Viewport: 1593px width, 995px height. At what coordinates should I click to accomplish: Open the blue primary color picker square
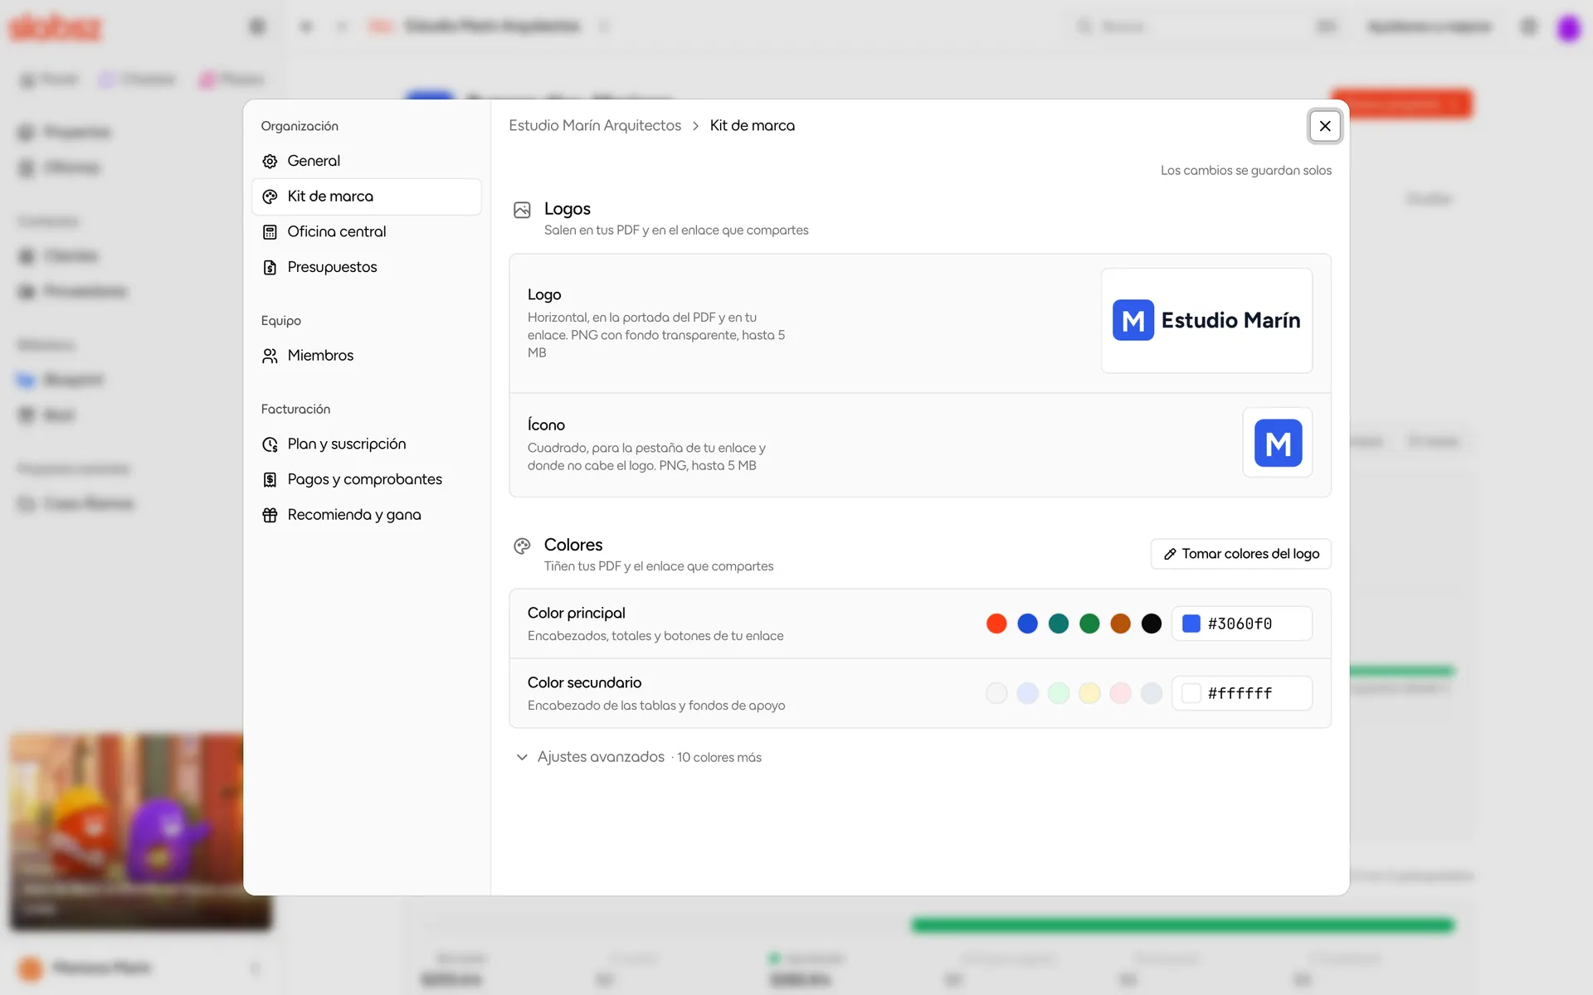(1191, 624)
